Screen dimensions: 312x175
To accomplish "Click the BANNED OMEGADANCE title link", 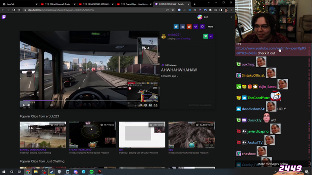I will pyautogui.click(x=33, y=150).
